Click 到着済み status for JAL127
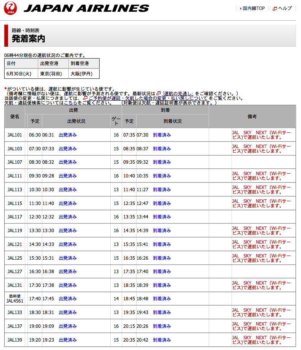This screenshot has height=350, width=301. point(162,272)
